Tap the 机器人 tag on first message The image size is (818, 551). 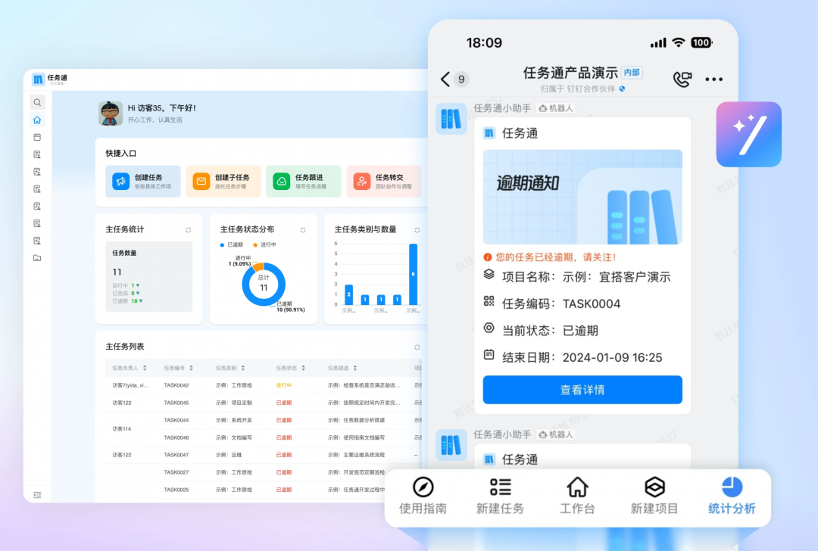click(556, 108)
